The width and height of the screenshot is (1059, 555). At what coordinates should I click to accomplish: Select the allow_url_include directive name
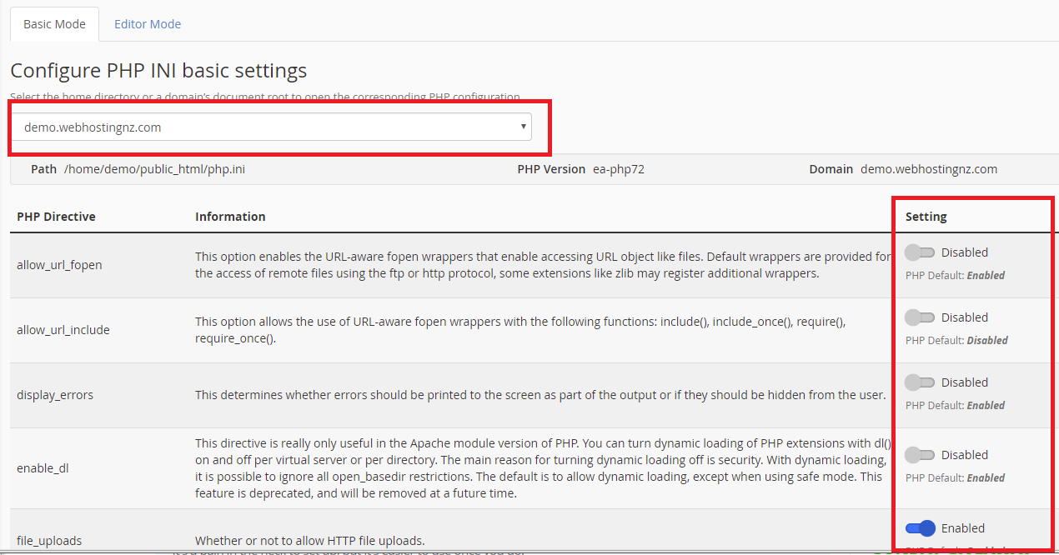(63, 330)
